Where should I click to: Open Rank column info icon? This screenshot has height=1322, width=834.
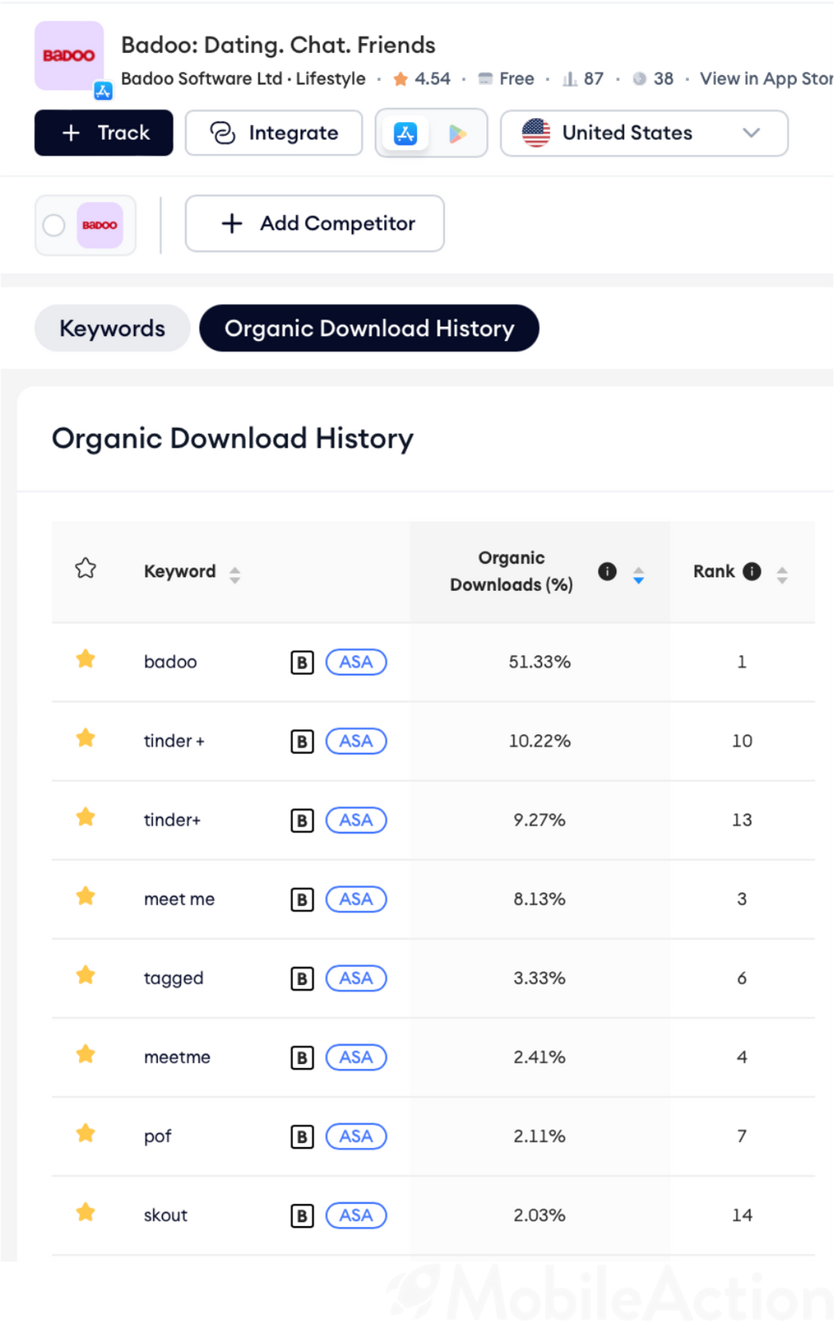click(752, 571)
